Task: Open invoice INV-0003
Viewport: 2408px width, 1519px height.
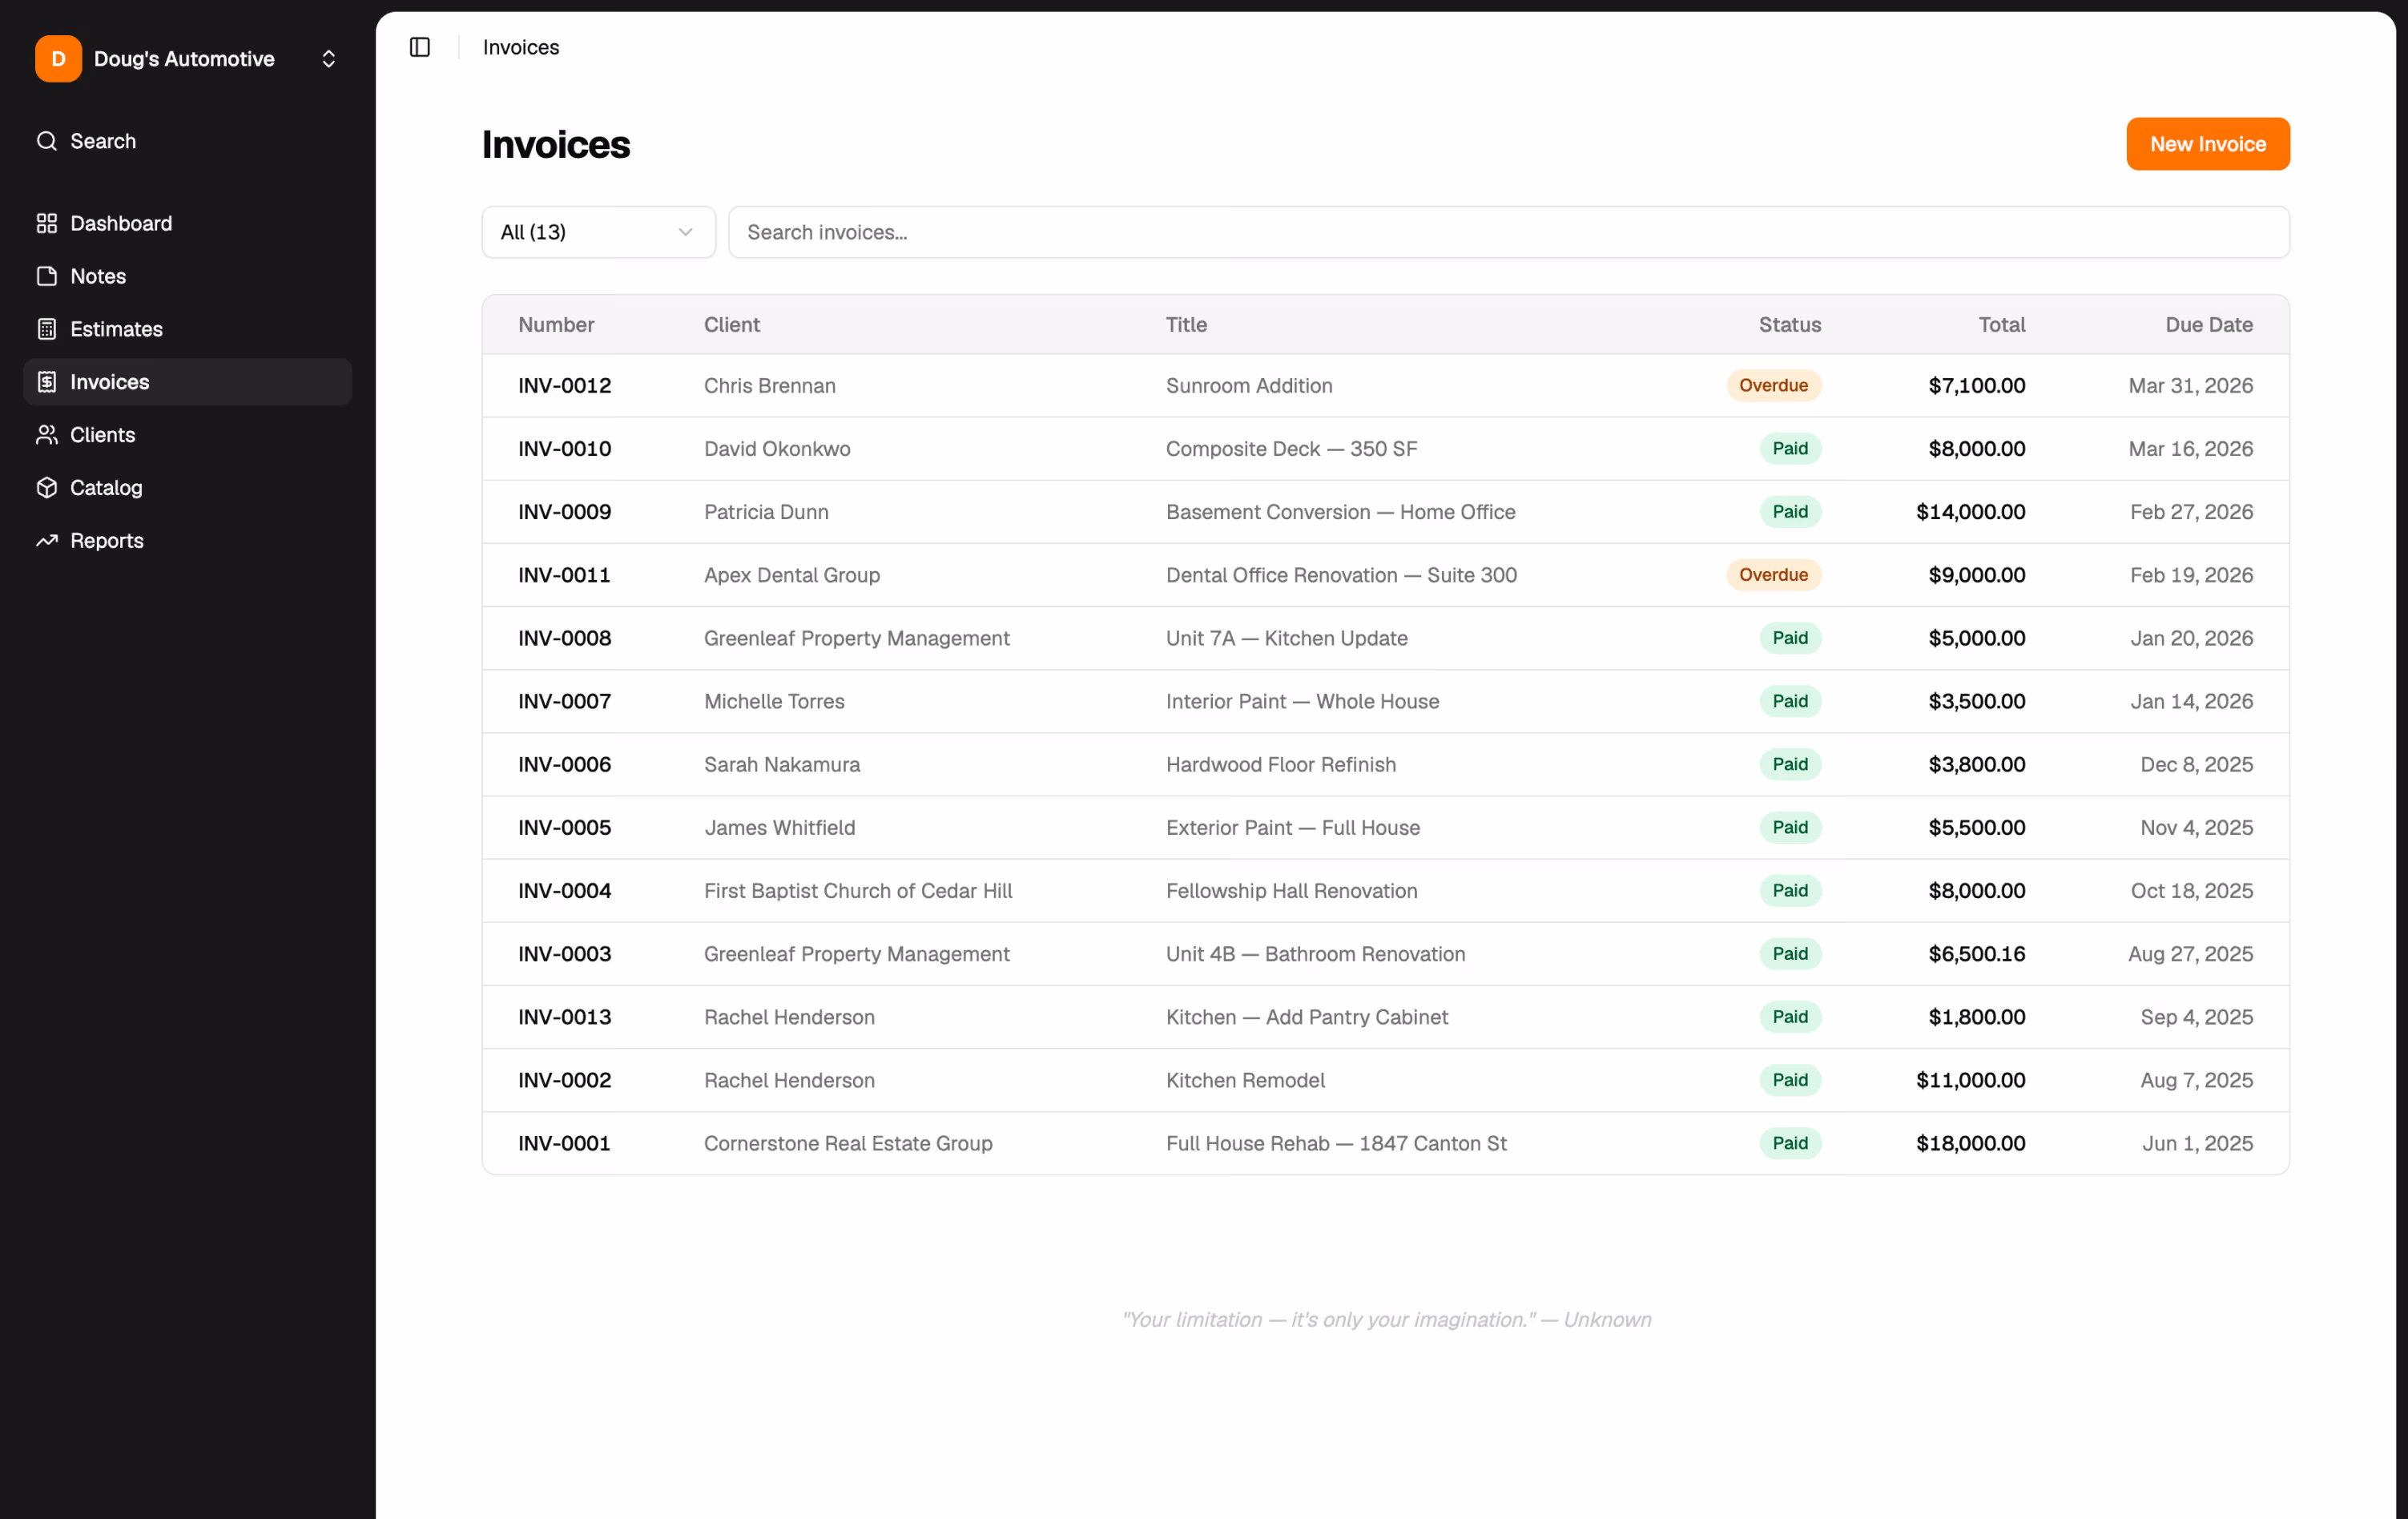Action: pyautogui.click(x=1386, y=954)
